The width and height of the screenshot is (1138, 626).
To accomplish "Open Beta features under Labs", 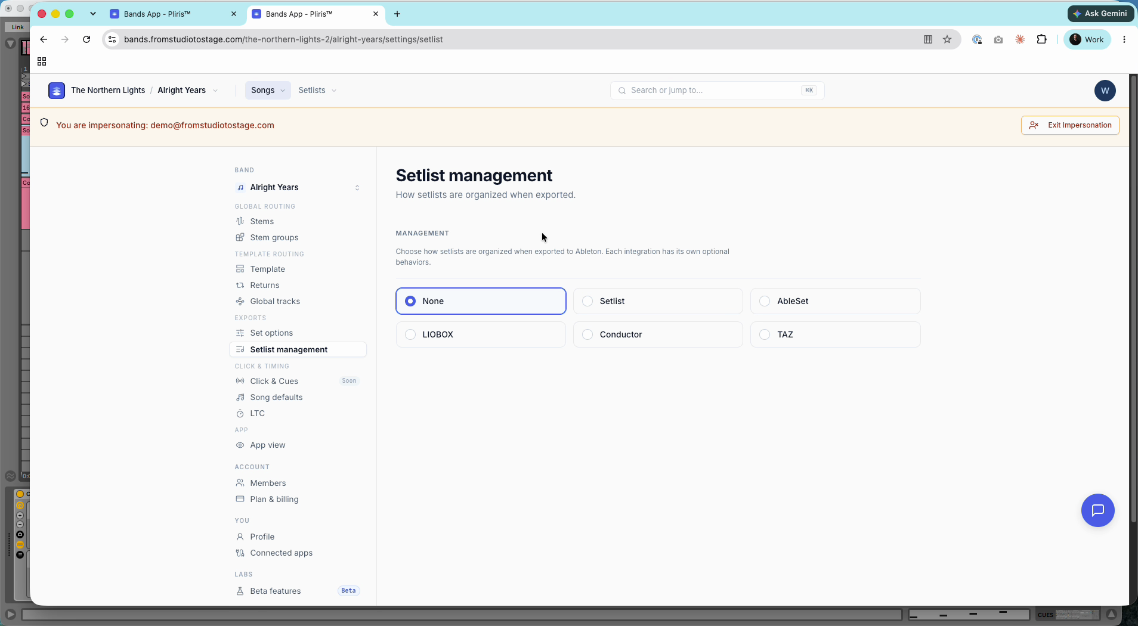I will click(298, 591).
